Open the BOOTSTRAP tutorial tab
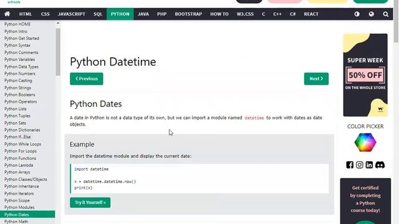Screen dimensions: 399x224 click(188, 14)
